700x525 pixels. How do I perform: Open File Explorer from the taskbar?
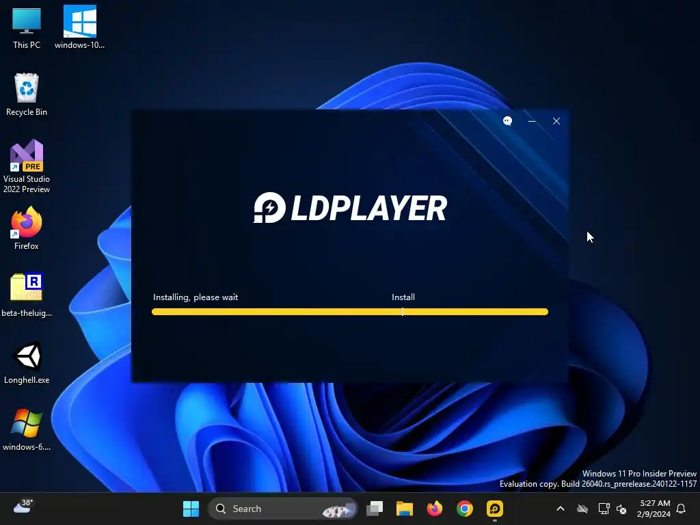[x=405, y=509]
